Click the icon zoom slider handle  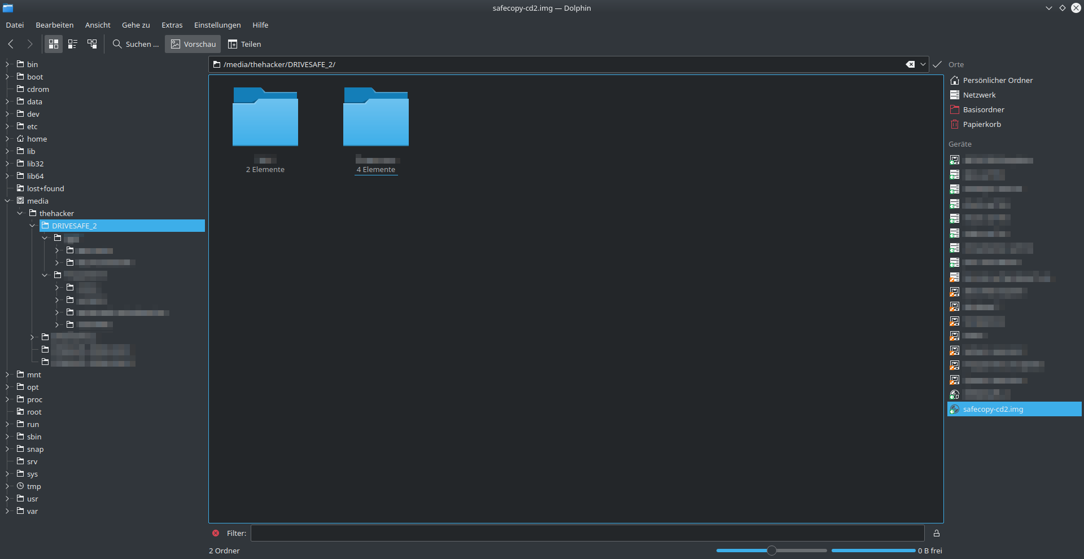tap(771, 551)
